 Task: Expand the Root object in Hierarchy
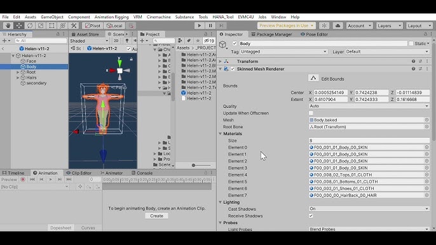[18, 72]
